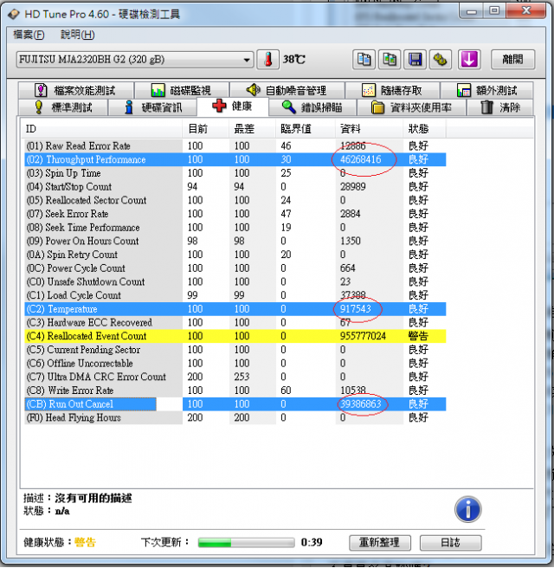
Task: Select the (07) Seek Error Rate row
Action: (x=235, y=214)
